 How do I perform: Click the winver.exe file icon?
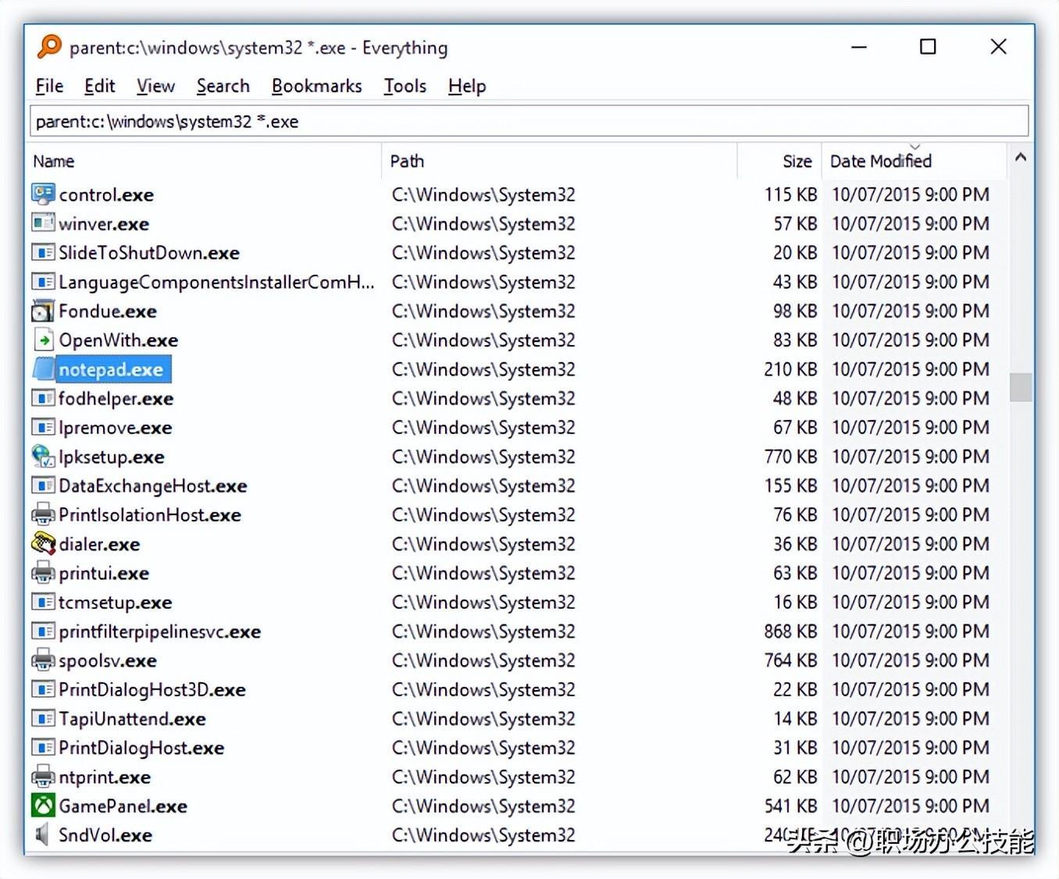43,223
